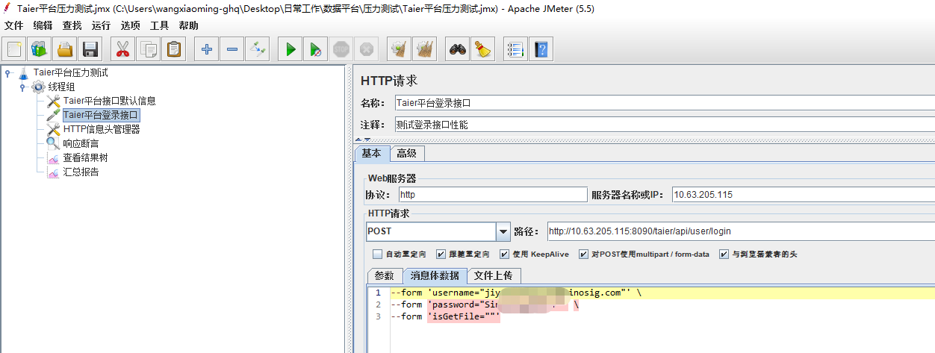Switch to the 参数 tab

tap(385, 275)
